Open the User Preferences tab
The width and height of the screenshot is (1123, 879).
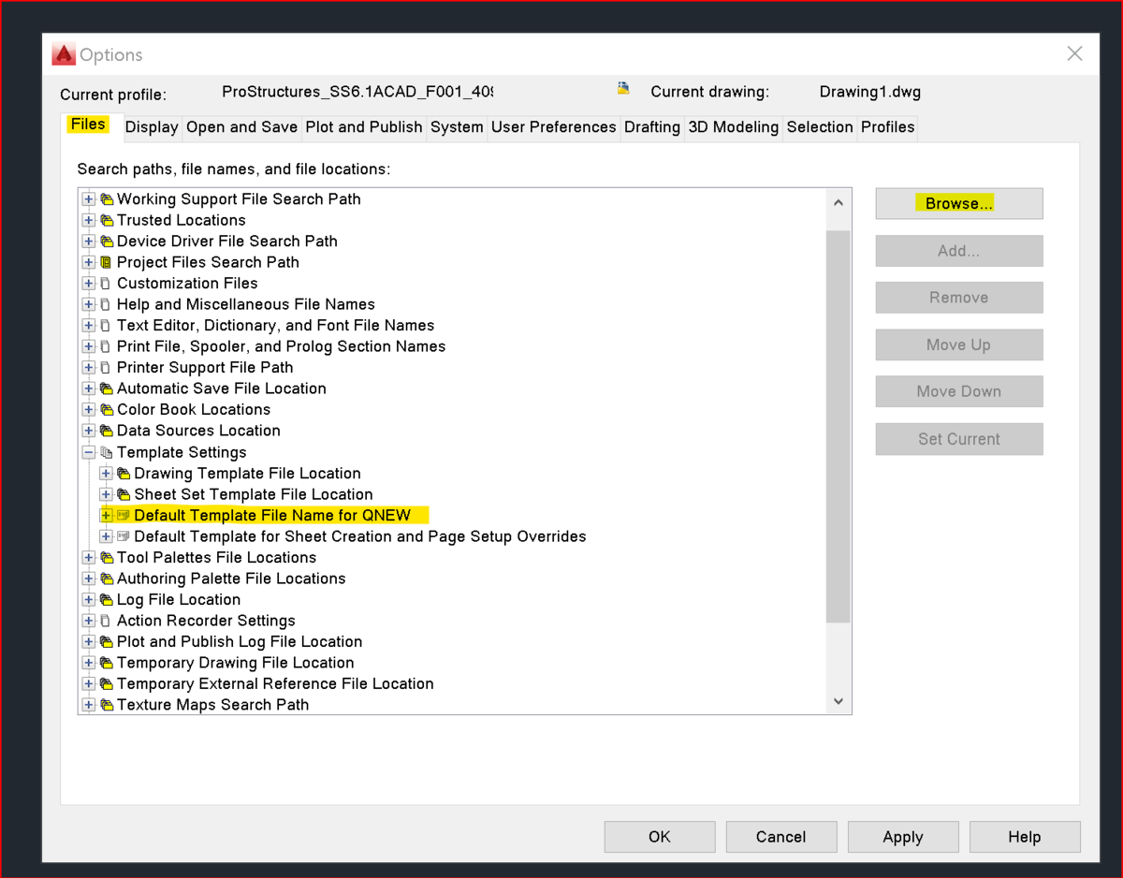pyautogui.click(x=553, y=127)
